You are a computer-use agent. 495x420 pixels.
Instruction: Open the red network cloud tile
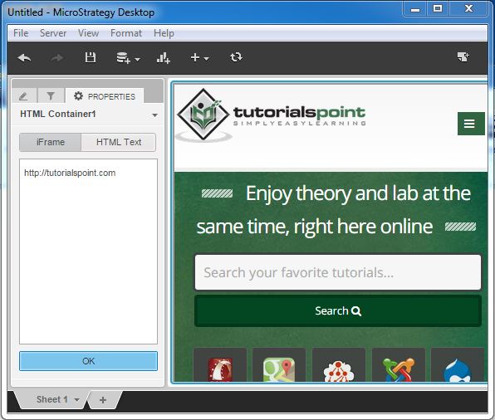339,365
